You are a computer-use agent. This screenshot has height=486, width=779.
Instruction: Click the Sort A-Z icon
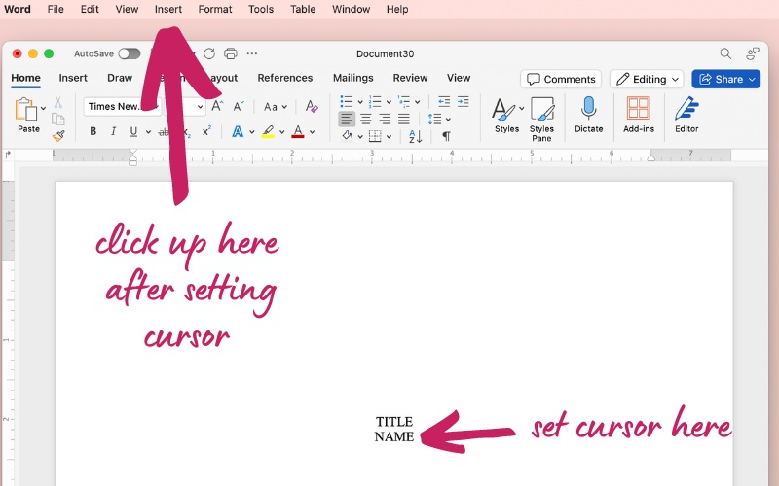416,136
